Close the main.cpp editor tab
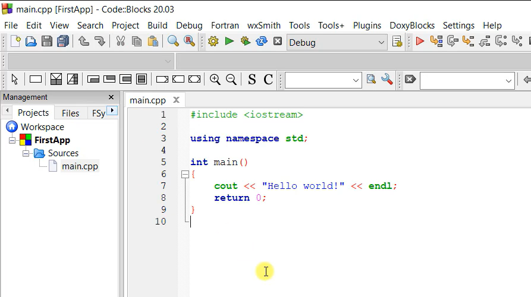Image resolution: width=531 pixels, height=297 pixels. [x=176, y=100]
